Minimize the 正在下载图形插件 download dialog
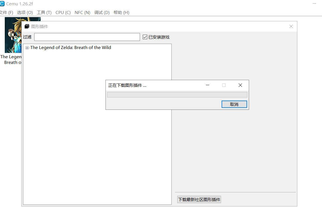Image resolution: width=322 pixels, height=207 pixels. click(x=208, y=85)
